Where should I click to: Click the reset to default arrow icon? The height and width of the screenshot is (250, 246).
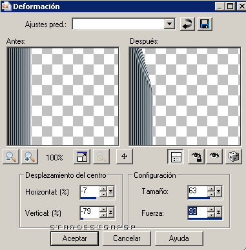coord(187,24)
